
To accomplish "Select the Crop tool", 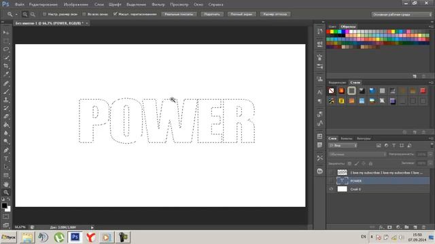I will coord(6,66).
